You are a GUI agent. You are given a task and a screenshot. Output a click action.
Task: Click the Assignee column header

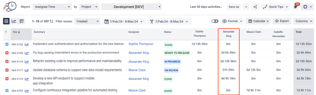[x=134, y=32]
